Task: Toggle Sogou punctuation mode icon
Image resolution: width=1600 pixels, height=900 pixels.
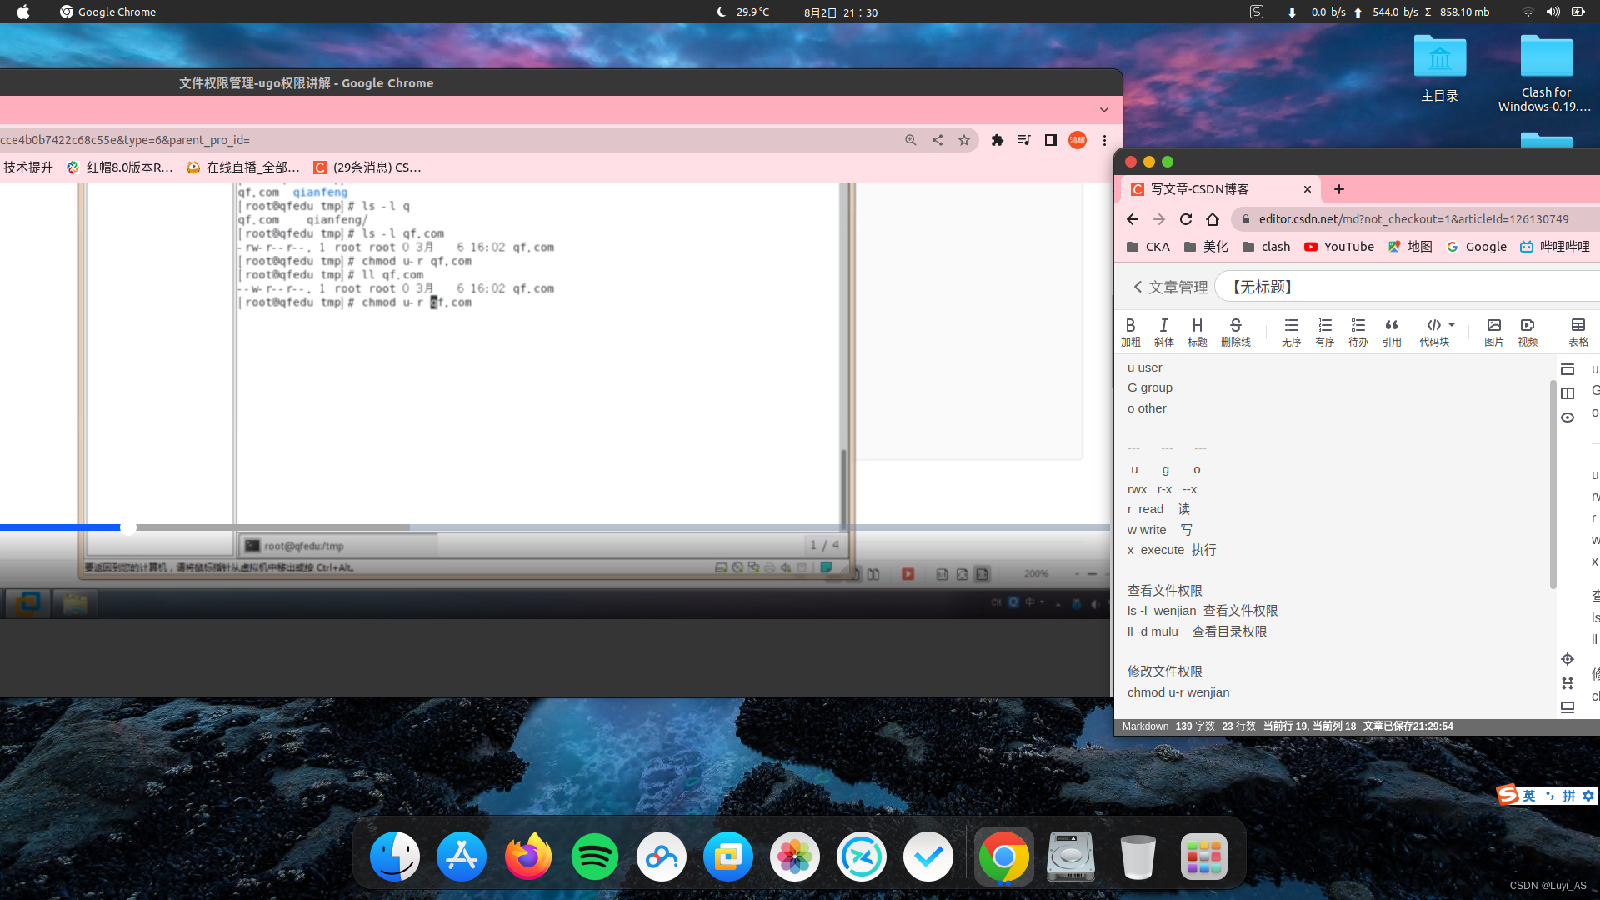Action: point(1549,796)
